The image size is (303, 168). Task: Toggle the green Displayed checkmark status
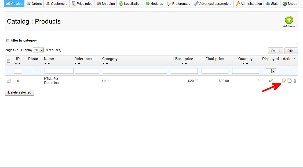click(271, 81)
